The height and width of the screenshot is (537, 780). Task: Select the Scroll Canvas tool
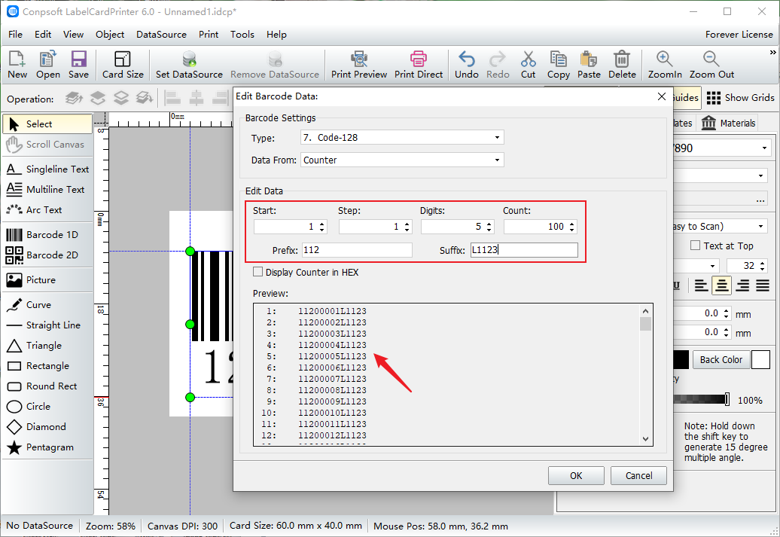pyautogui.click(x=47, y=145)
